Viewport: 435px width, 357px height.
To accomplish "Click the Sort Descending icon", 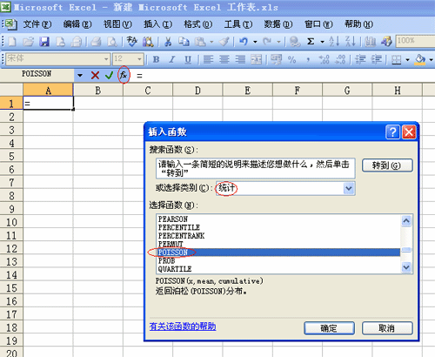I will point(351,42).
